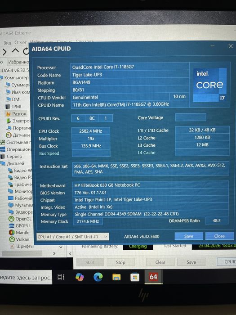Switch to the Избранное tab
This screenshot has width=236, height=315.
tap(18, 62)
